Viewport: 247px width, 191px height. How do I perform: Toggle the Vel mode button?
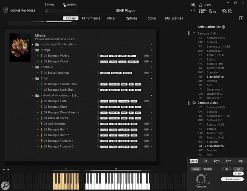[x=238, y=169]
